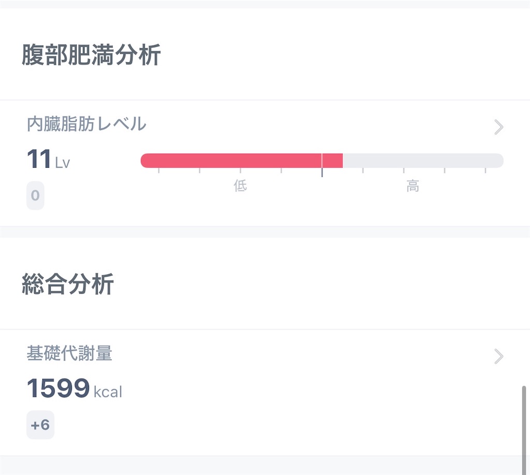Click the Lv unit label beside 11

63,163
